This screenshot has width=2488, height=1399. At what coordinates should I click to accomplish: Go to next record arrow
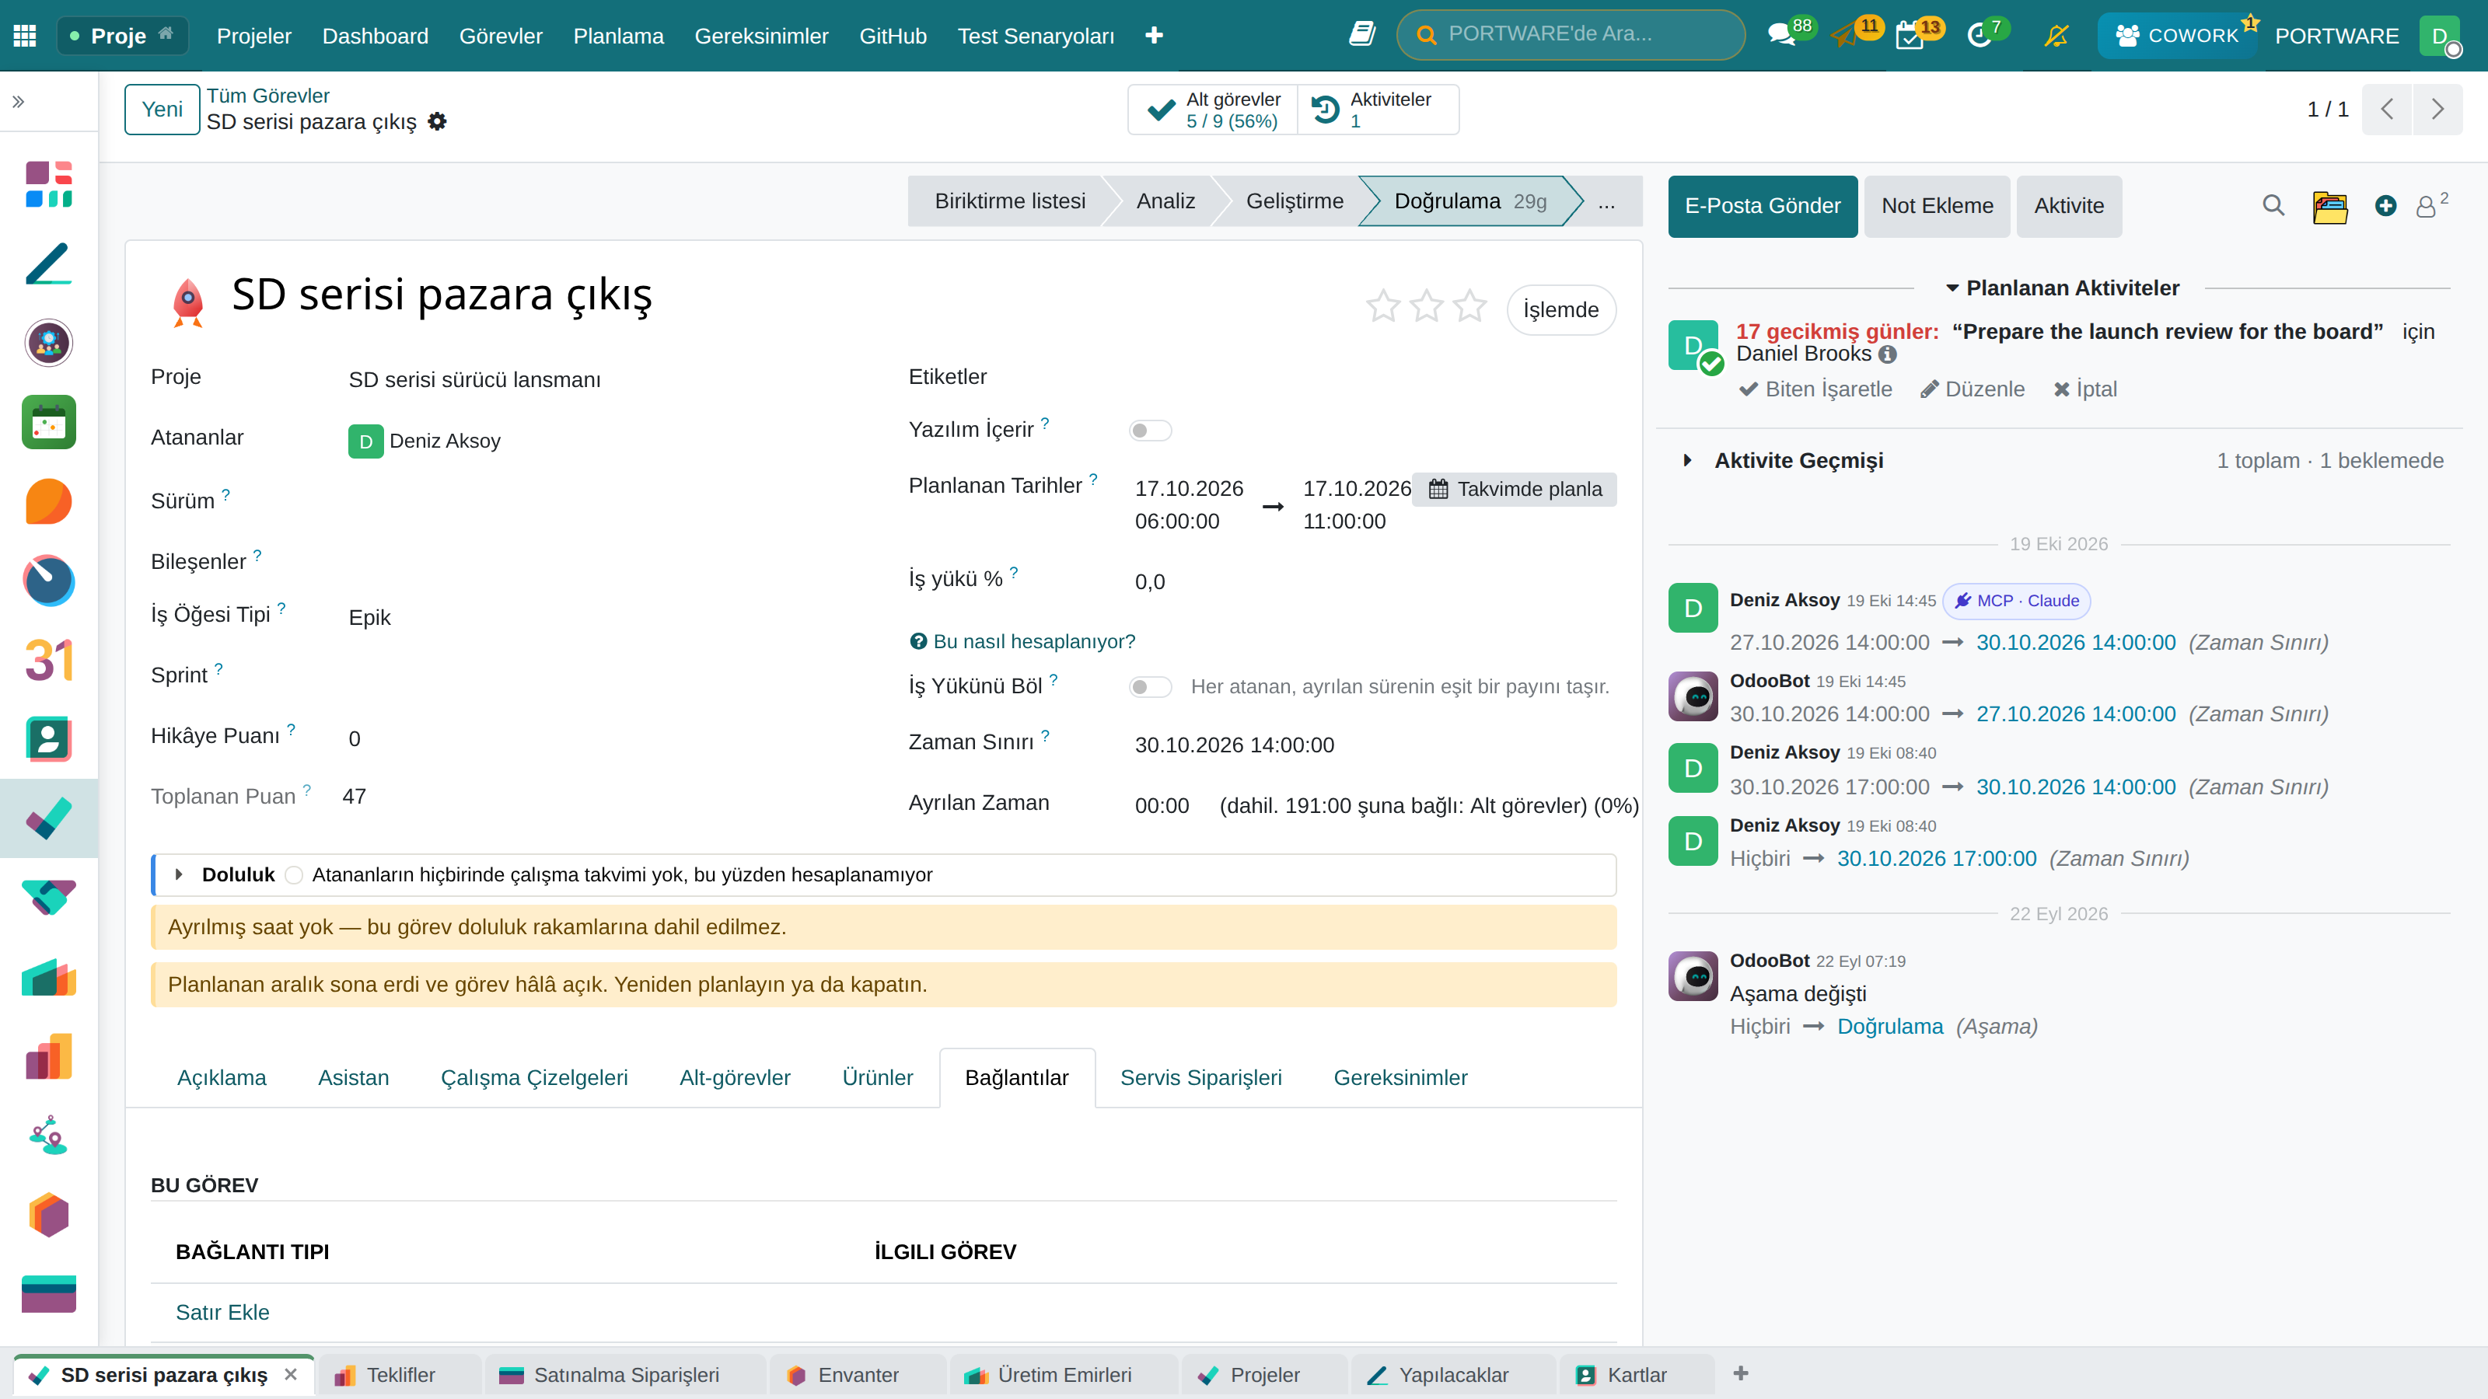(2437, 109)
